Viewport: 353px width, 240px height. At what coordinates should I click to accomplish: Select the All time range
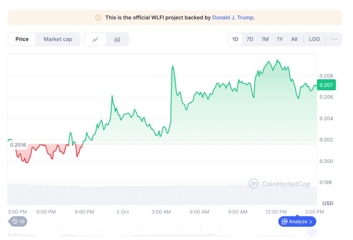[295, 39]
